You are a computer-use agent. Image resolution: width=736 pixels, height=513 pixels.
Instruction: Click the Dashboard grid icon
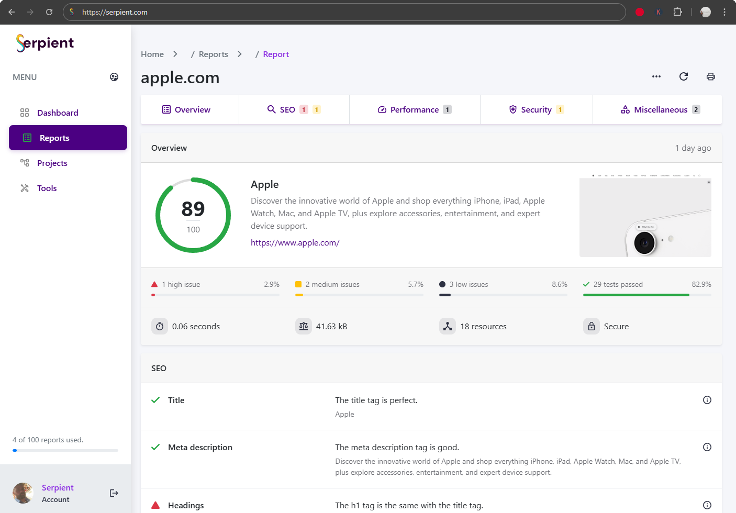[x=25, y=113]
